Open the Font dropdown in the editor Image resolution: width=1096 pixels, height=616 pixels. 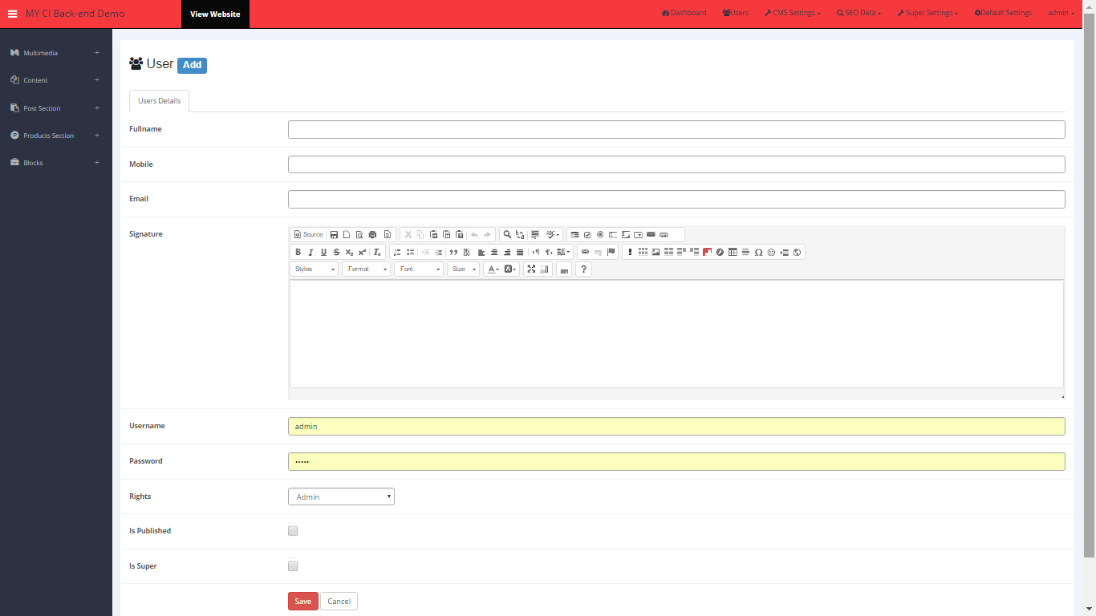pyautogui.click(x=418, y=269)
